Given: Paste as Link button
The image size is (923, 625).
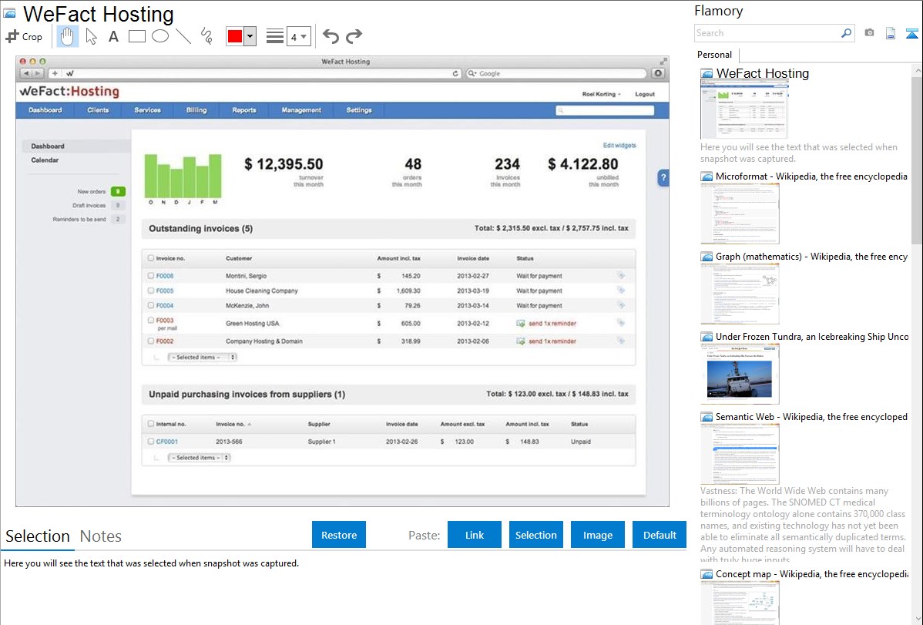Looking at the screenshot, I should (475, 535).
